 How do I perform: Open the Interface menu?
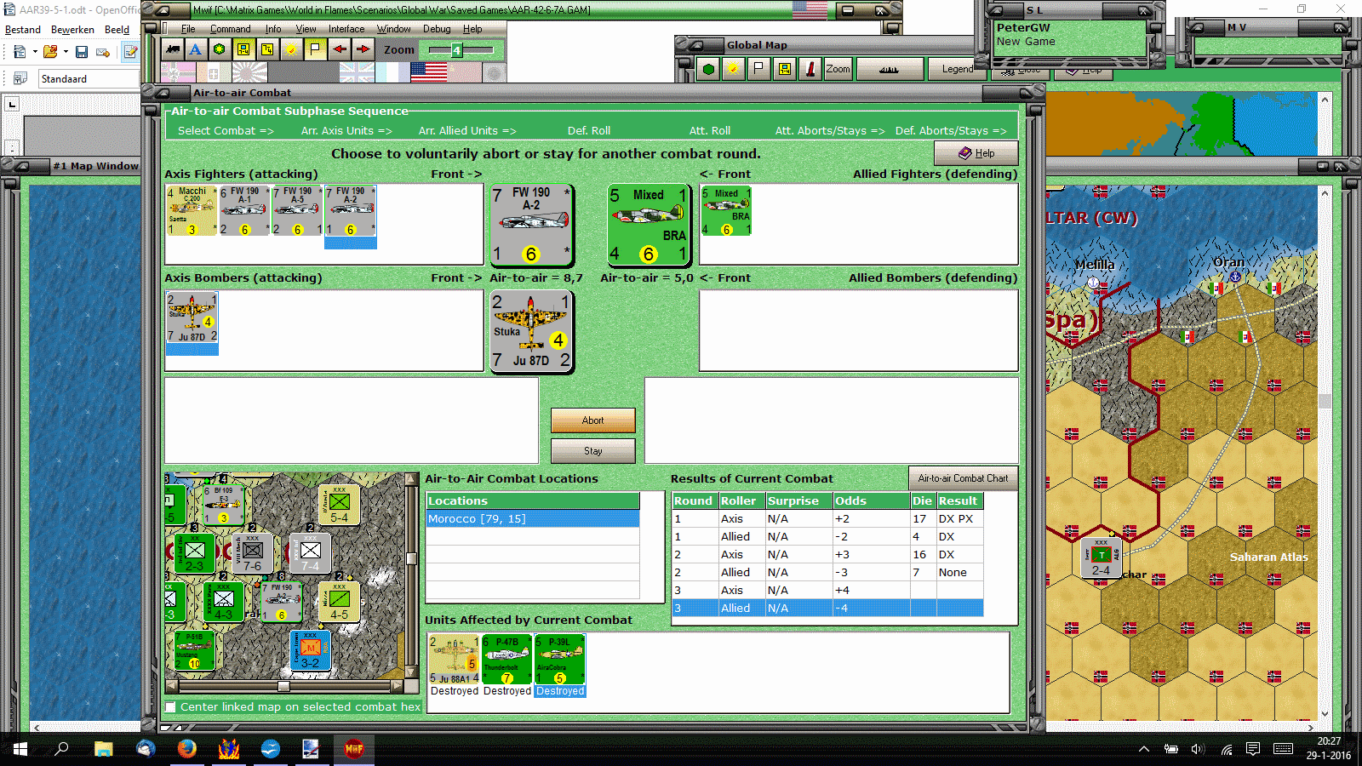coord(346,29)
